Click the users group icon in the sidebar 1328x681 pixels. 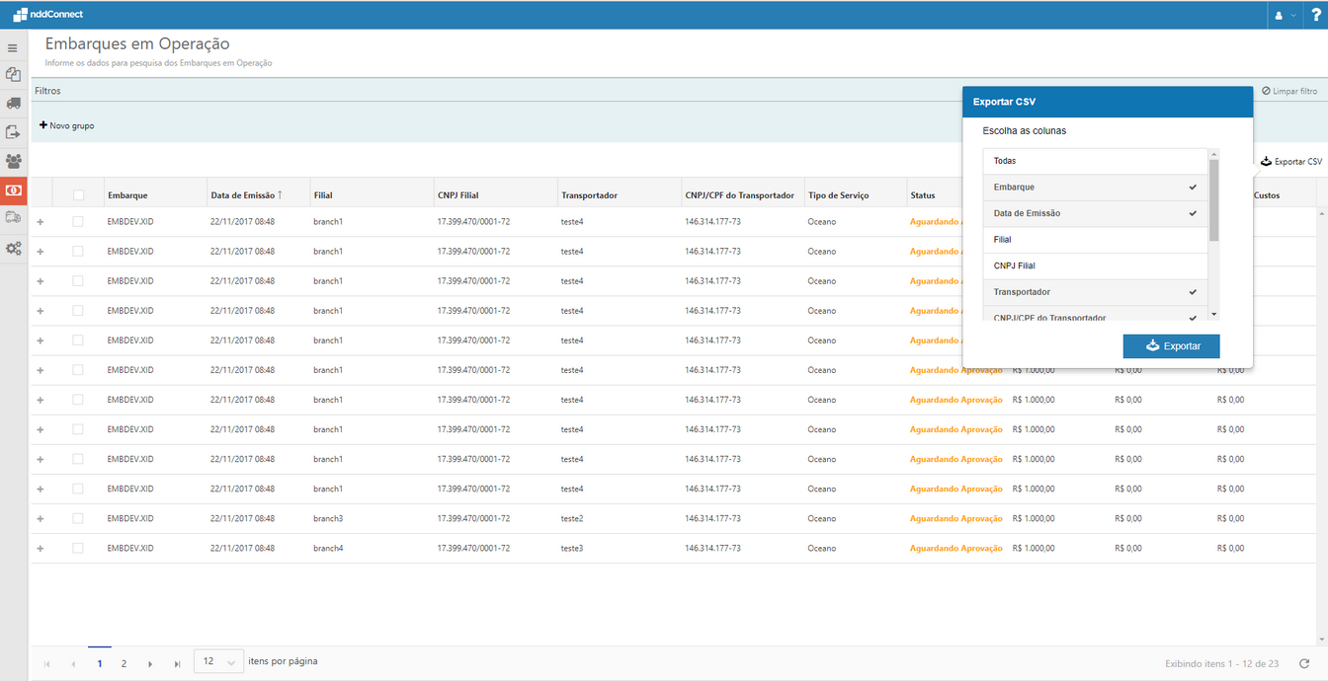(x=14, y=161)
